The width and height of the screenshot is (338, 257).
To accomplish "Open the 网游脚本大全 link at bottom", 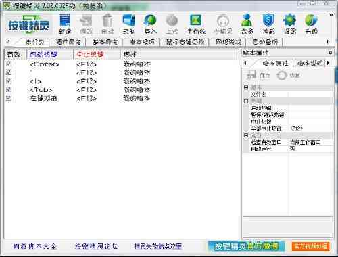I will 35,246.
